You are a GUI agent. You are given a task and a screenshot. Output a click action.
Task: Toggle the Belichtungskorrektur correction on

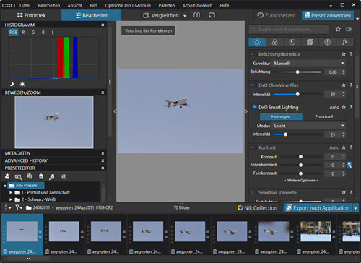click(x=253, y=54)
